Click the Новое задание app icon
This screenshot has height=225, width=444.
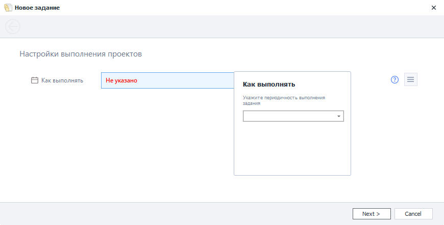pos(8,8)
